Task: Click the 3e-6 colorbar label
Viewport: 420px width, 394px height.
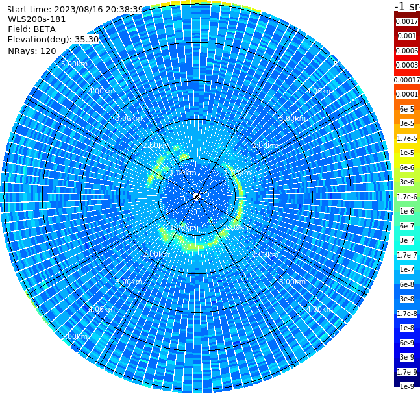Action: tap(407, 182)
